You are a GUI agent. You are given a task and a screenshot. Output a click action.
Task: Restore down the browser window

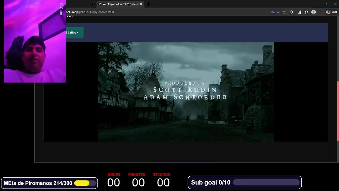click(x=326, y=4)
